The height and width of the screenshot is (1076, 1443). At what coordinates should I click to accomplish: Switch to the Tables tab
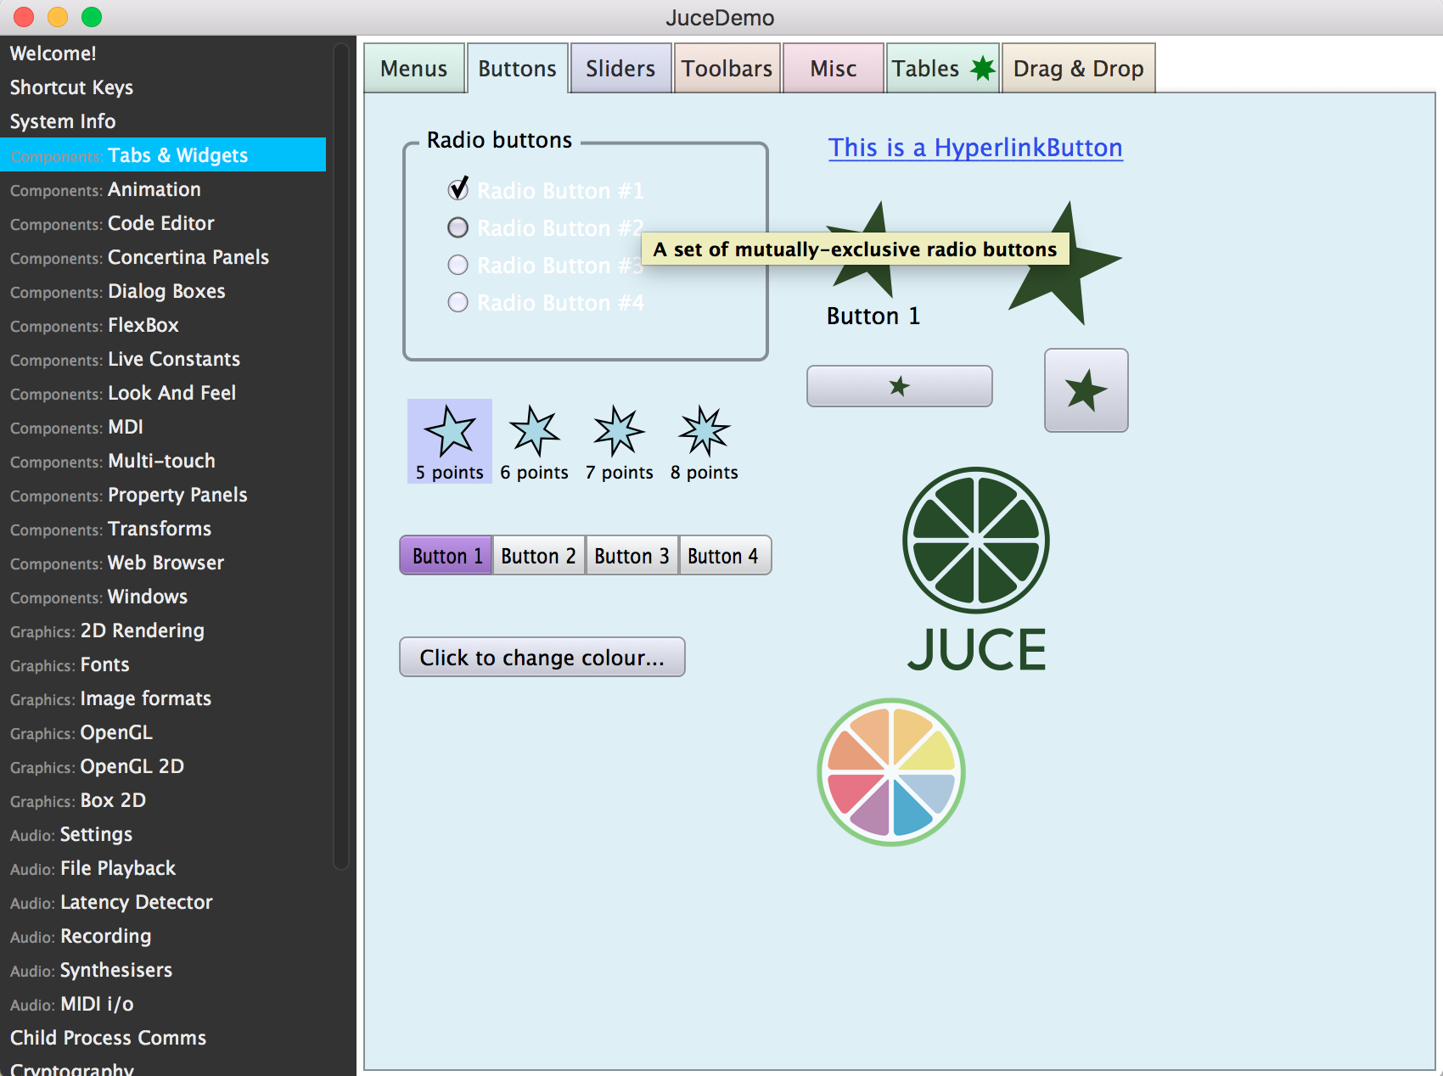pos(943,69)
